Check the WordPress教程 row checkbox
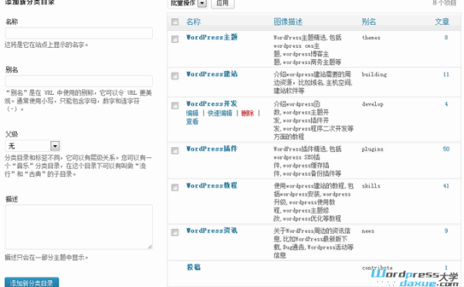The image size is (464, 287). [x=175, y=187]
